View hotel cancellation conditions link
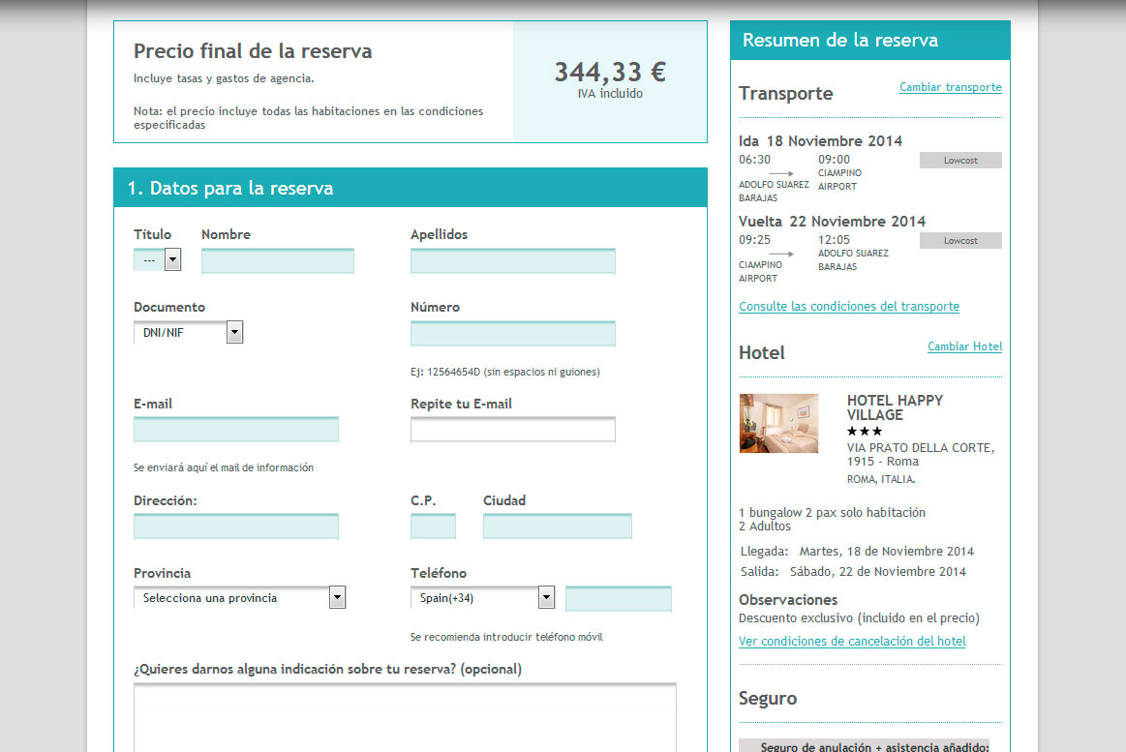 851,642
